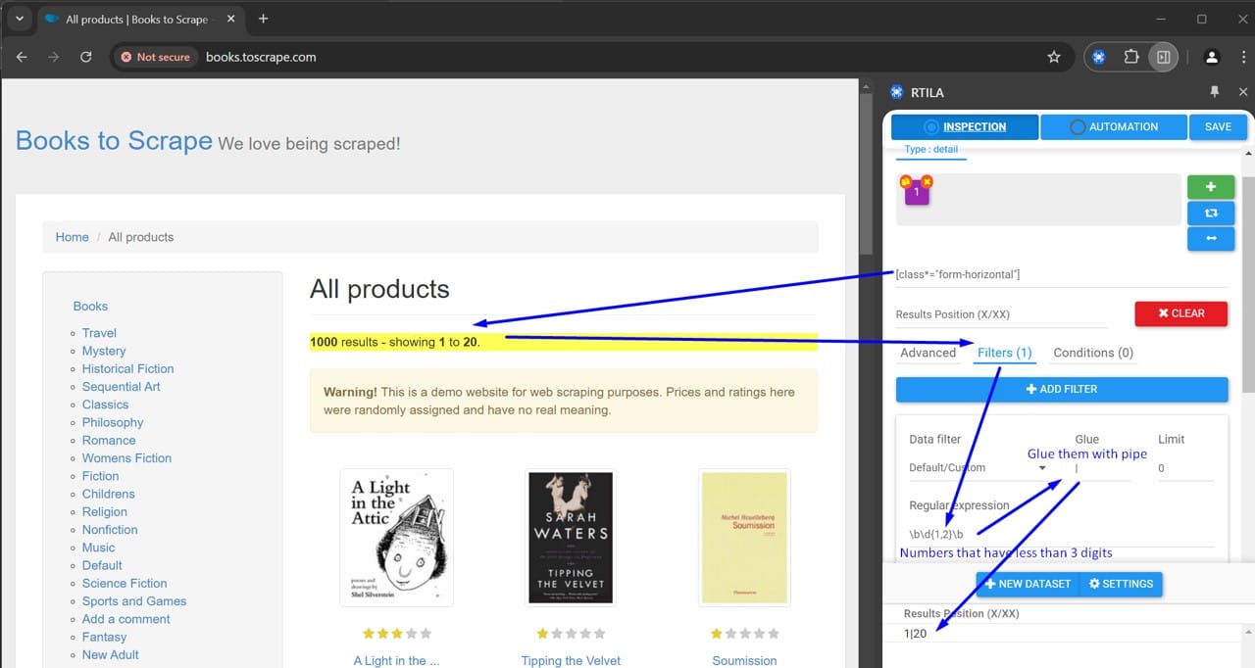This screenshot has width=1255, height=668.
Task: Toggle the browser side panel icon
Action: pos(1163,57)
